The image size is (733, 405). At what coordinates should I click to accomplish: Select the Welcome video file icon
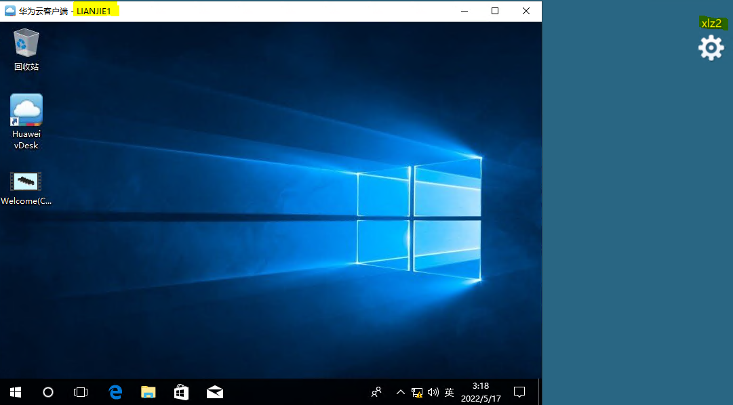click(x=26, y=189)
